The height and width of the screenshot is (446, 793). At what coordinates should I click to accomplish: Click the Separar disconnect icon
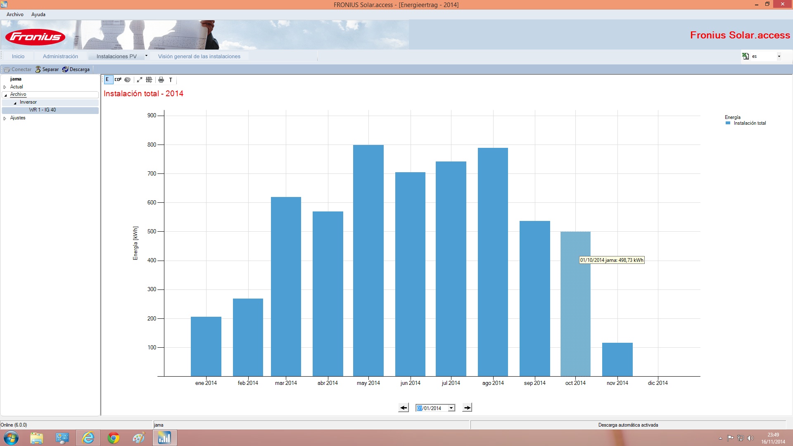[38, 69]
